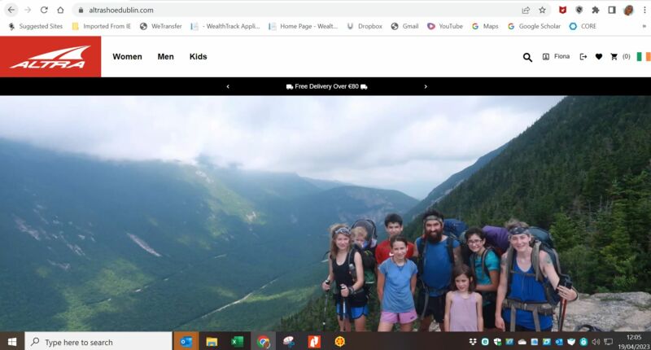The height and width of the screenshot is (350, 651).
Task: Open the Chrome profile avatar
Action: pyautogui.click(x=628, y=10)
